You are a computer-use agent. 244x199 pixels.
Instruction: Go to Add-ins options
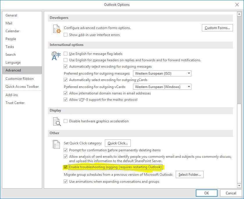tap(22, 95)
